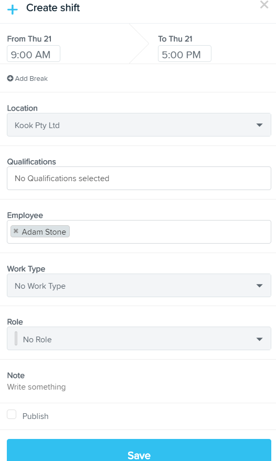Screen dimensions: 276x461
Task: Open the No Role dropdown
Action: coord(139,339)
